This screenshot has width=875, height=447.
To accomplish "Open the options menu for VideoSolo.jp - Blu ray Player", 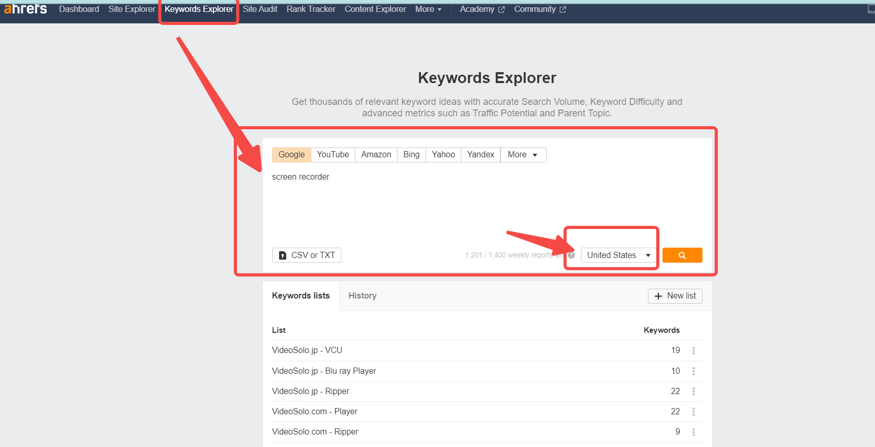I will click(x=694, y=371).
